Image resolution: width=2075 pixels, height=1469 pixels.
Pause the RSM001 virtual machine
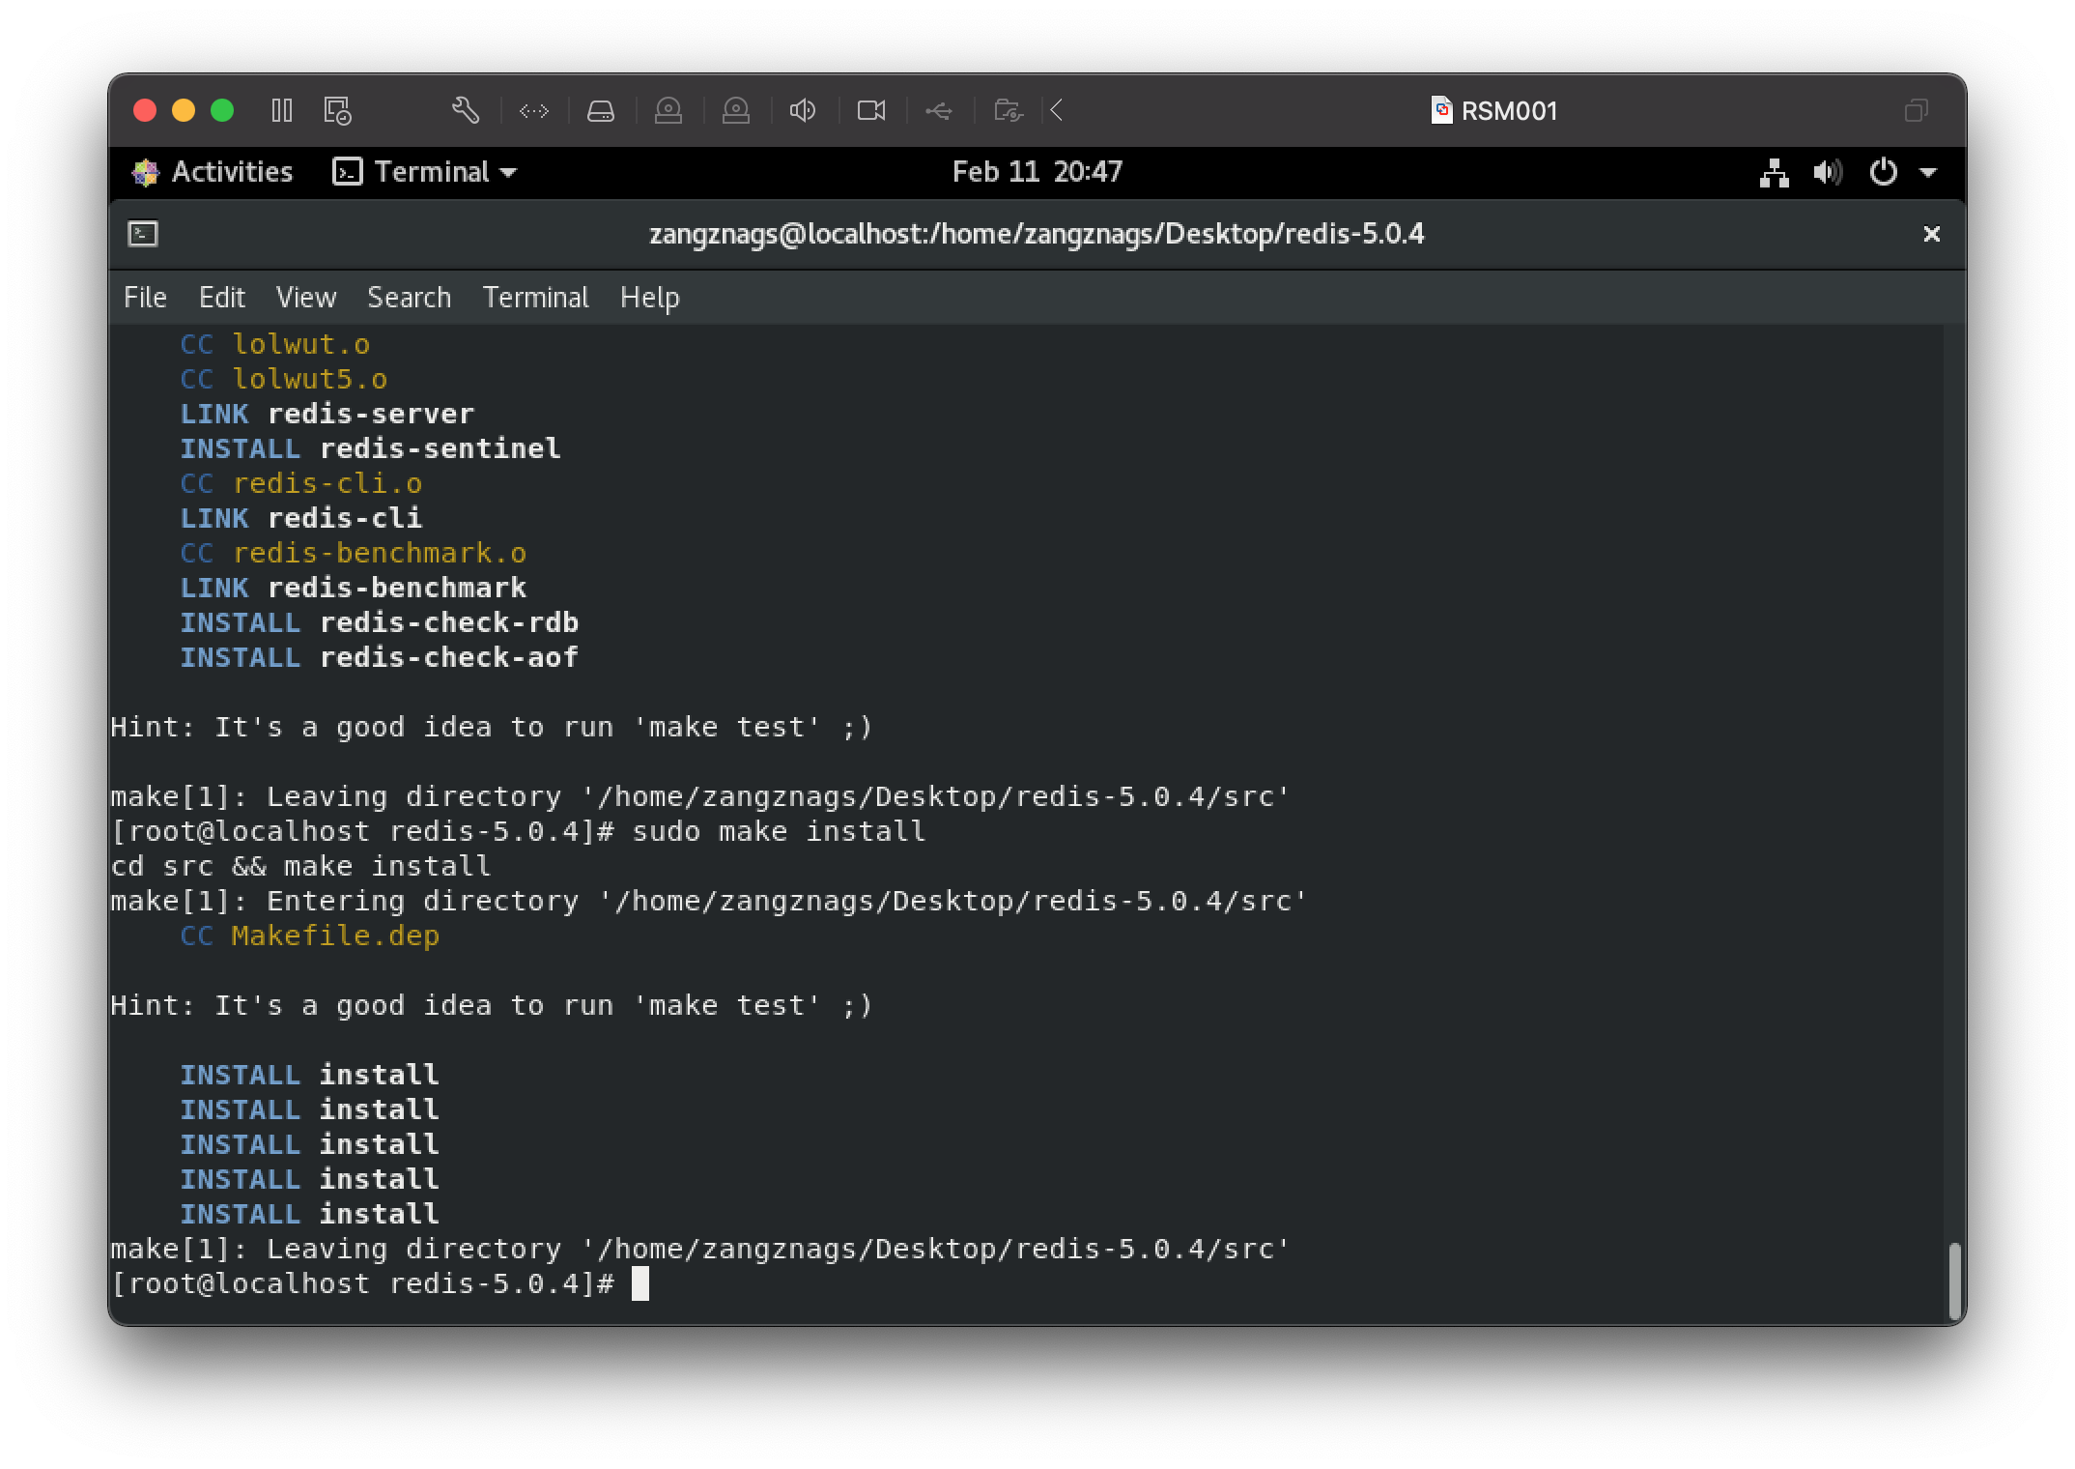coord(282,110)
